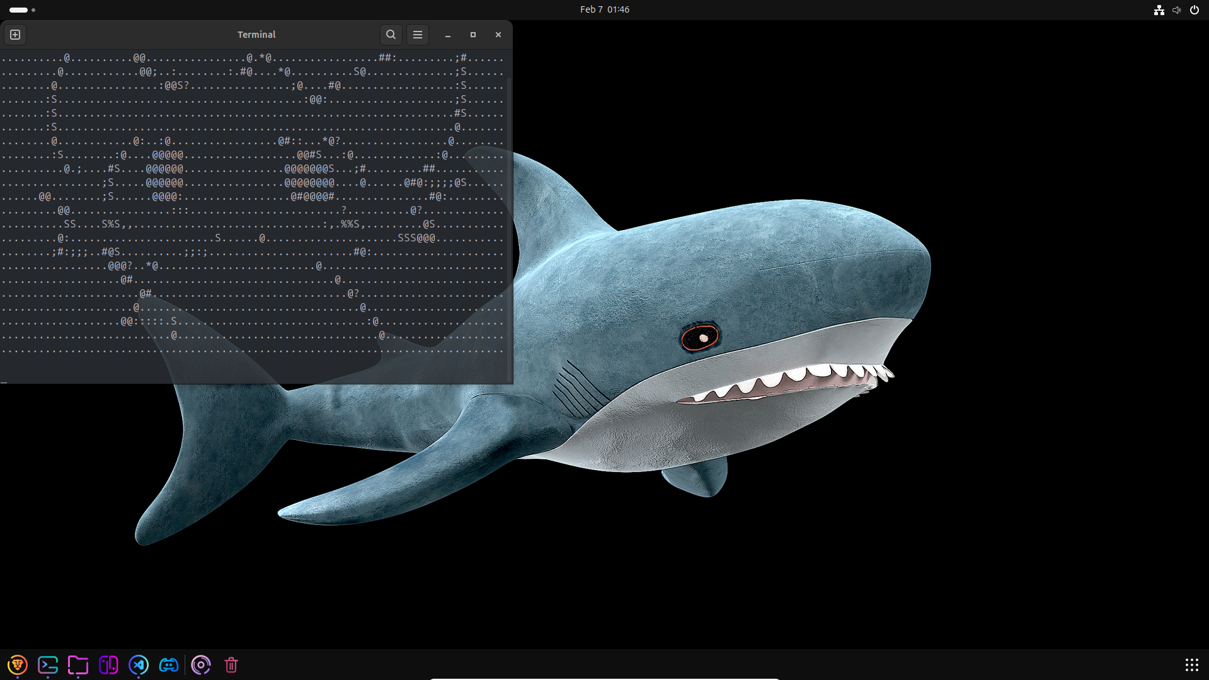The height and width of the screenshot is (680, 1209).
Task: Close the Terminal window
Action: [x=498, y=35]
